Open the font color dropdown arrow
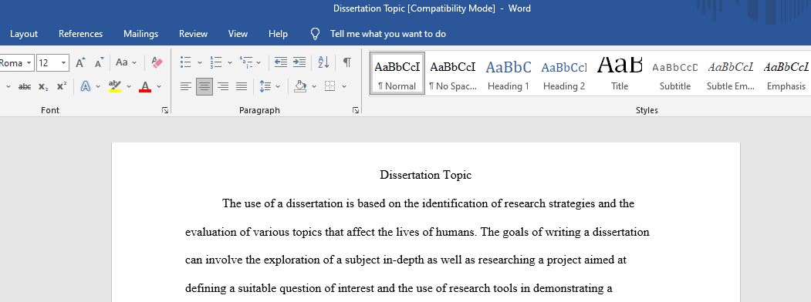The width and height of the screenshot is (811, 302). [159, 87]
